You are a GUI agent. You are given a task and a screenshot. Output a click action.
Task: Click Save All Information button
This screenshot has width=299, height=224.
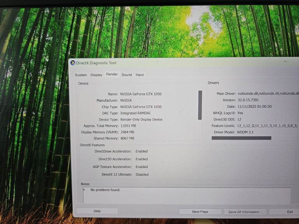(245, 212)
